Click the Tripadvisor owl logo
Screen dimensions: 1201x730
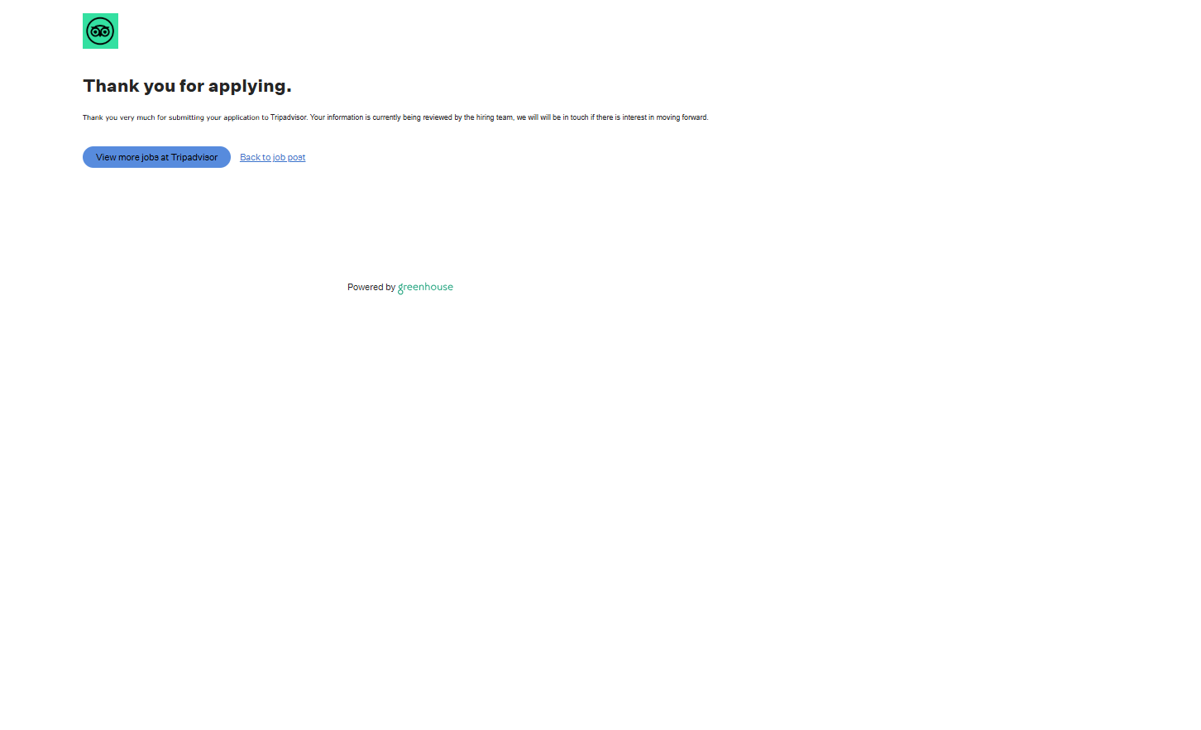coord(100,31)
